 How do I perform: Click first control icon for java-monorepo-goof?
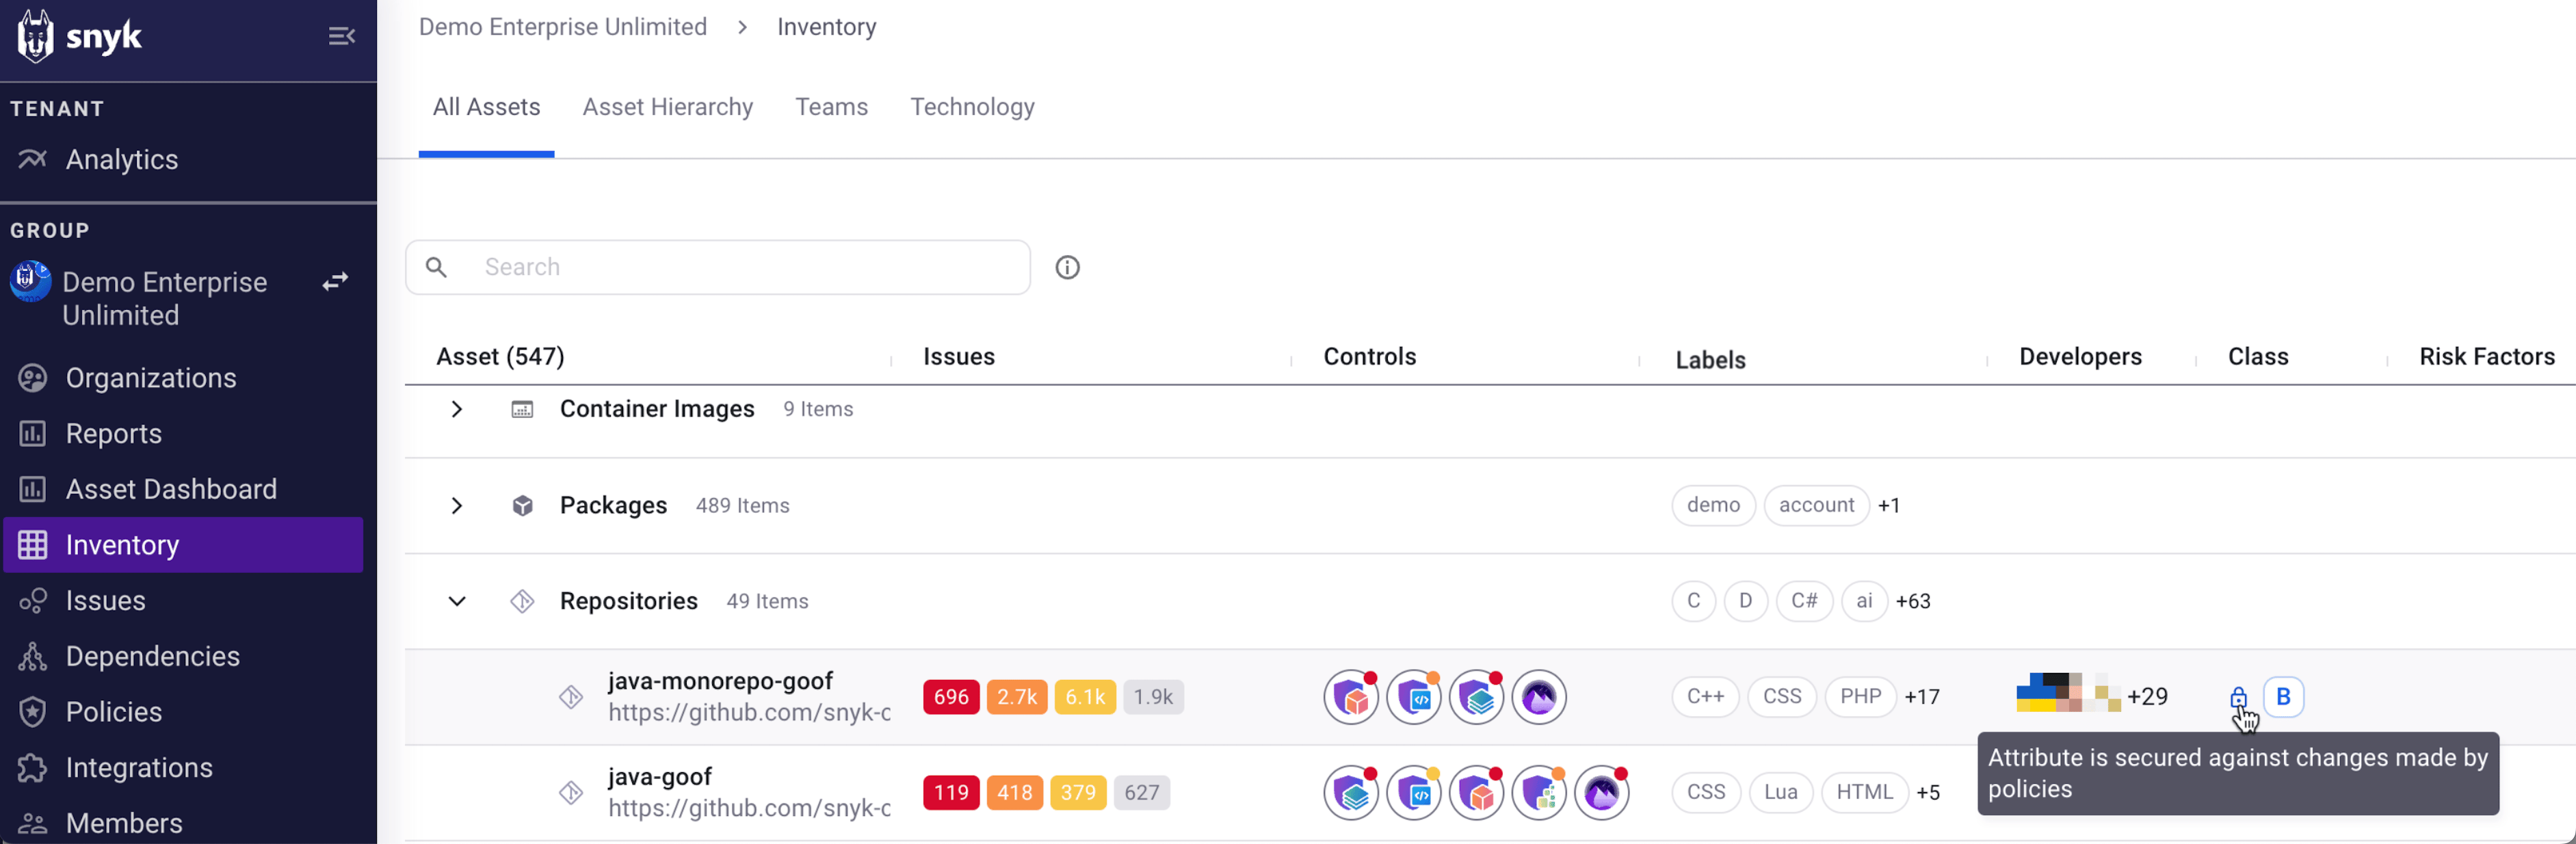[x=1351, y=697]
